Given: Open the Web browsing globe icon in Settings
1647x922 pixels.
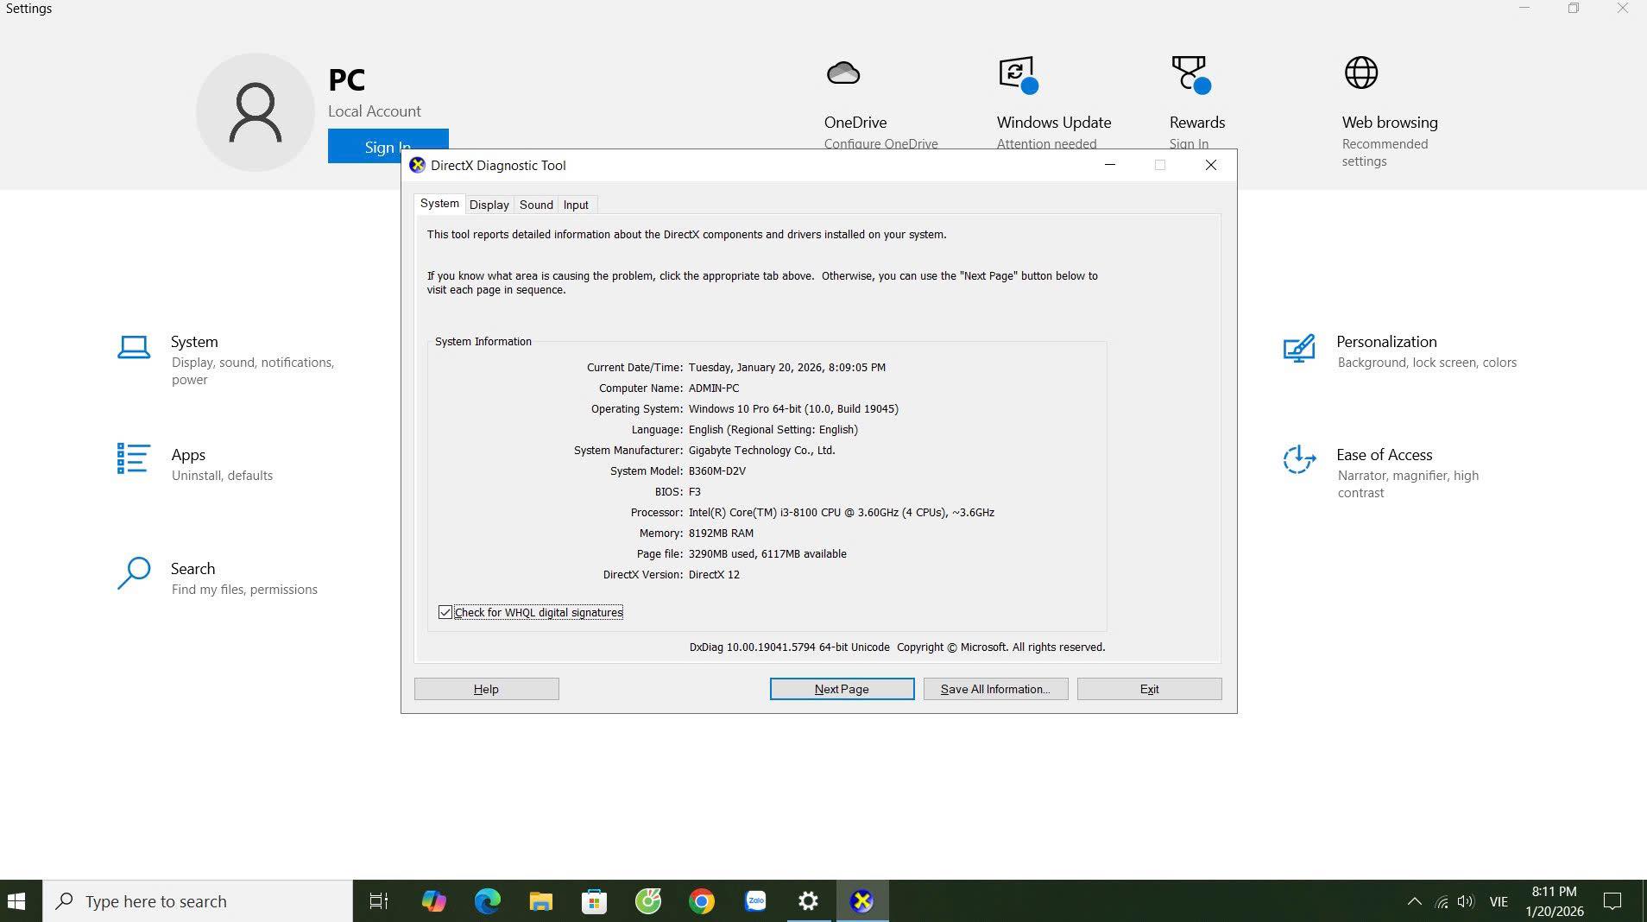Looking at the screenshot, I should coord(1361,73).
